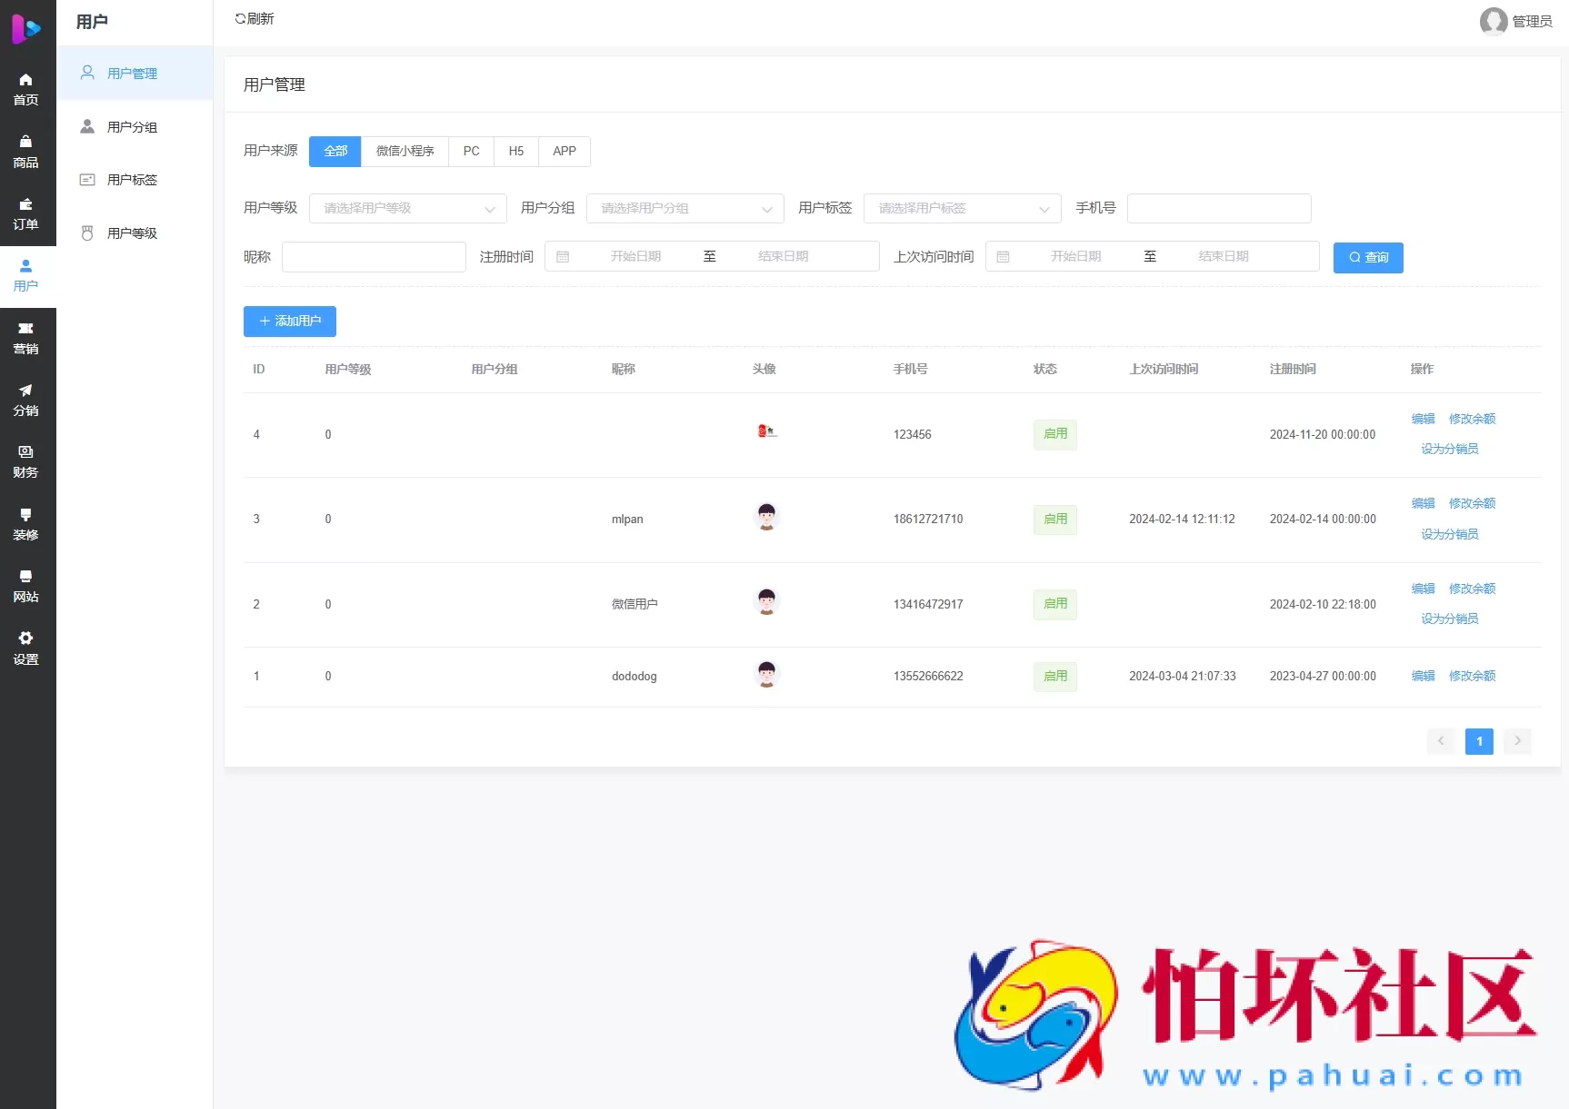This screenshot has width=1569, height=1109.
Task: Click the 添加用户 button
Action: point(289,322)
